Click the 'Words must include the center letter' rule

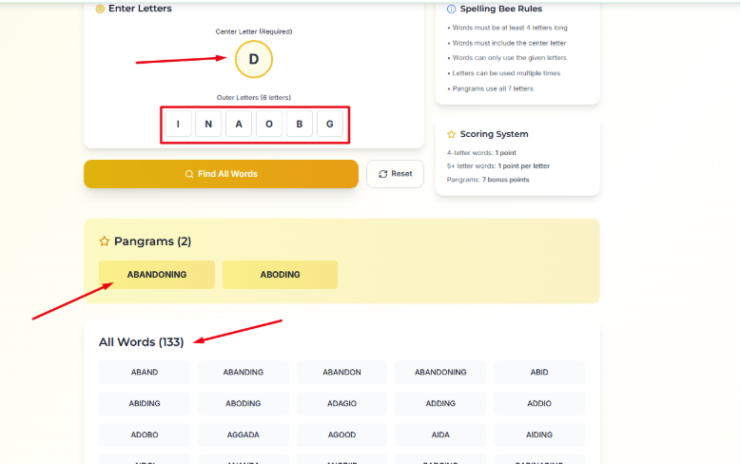click(507, 43)
